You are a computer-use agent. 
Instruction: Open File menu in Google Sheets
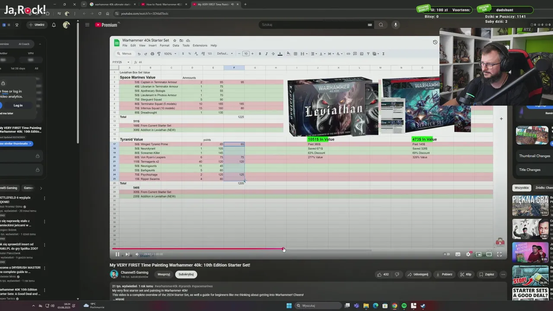pos(125,45)
